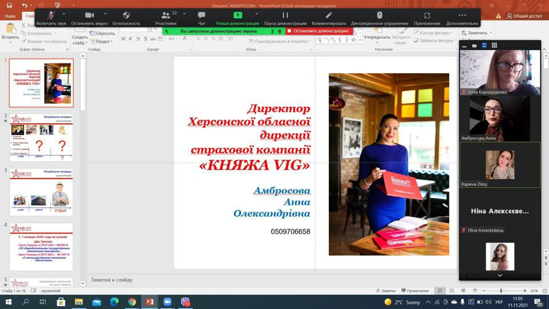
Task: Toggle italic К formatting
Action: 131,39
